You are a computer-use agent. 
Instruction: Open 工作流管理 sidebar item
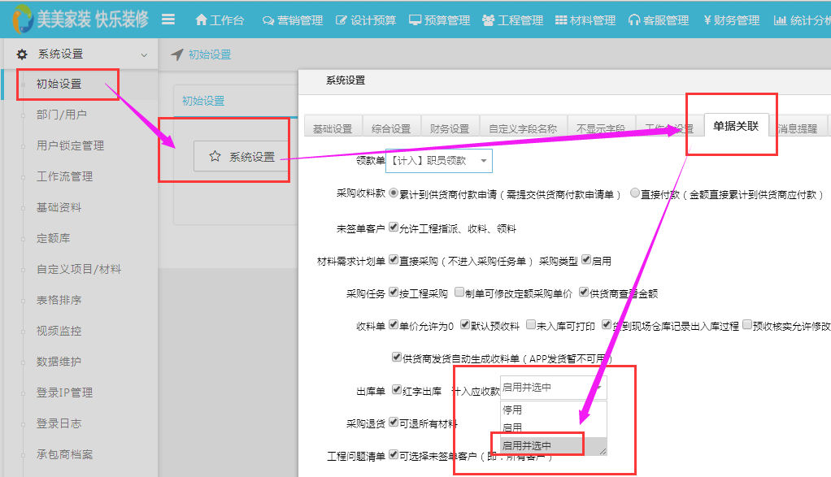pyautogui.click(x=64, y=176)
